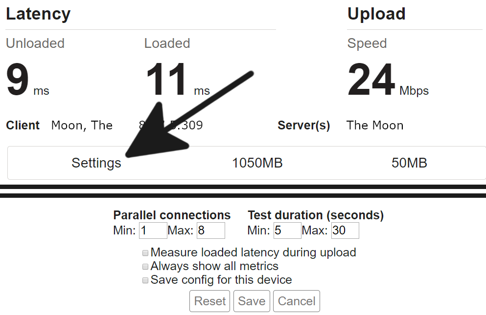Image resolution: width=486 pixels, height=315 pixels.
Task: Save the current settings
Action: pyautogui.click(x=252, y=301)
